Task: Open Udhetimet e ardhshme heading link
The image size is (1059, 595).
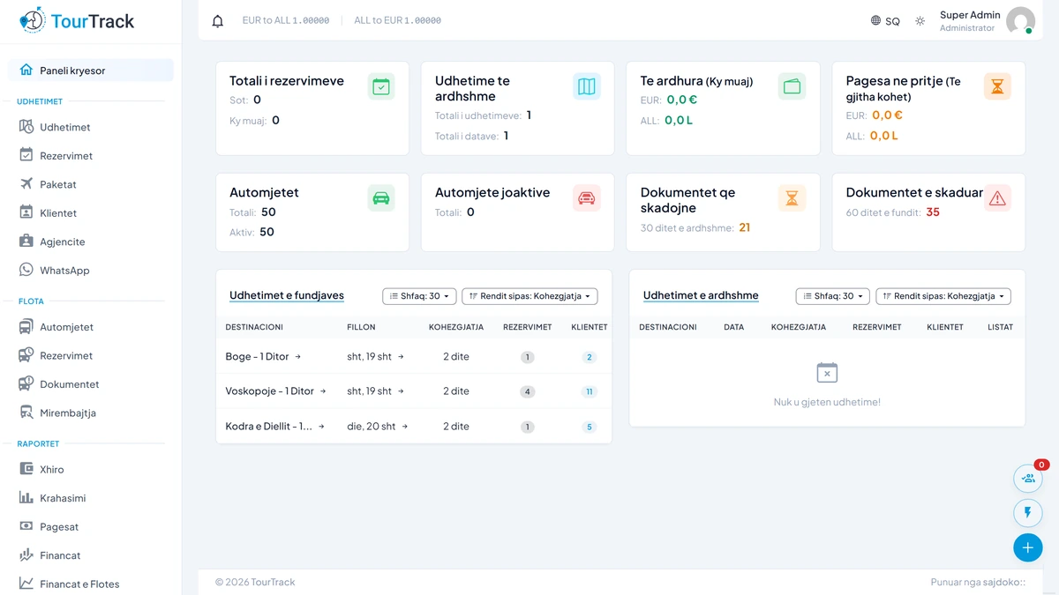Action: [x=701, y=296]
